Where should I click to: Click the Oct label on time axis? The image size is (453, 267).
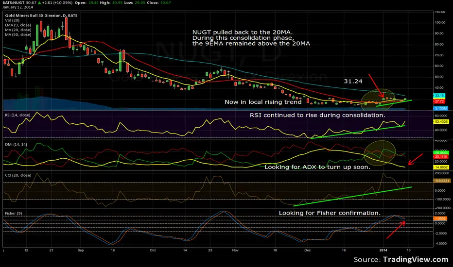[x=153, y=250]
